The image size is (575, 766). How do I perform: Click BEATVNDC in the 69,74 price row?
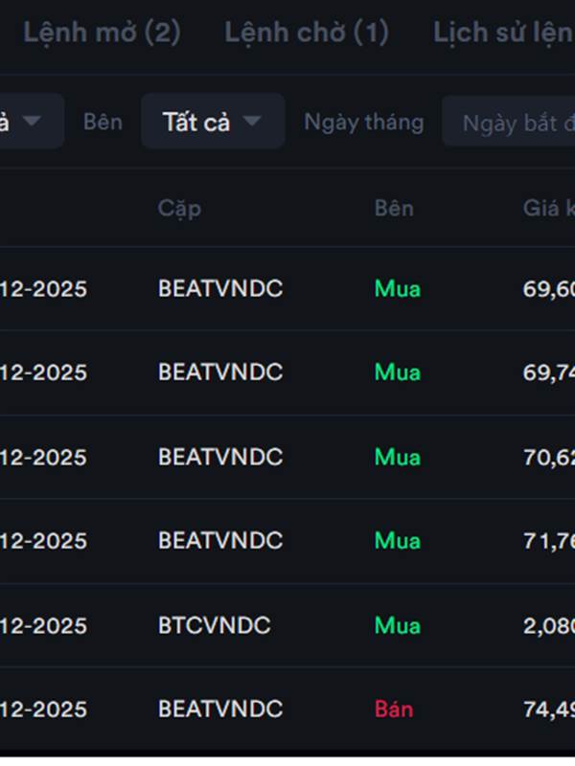tap(219, 372)
